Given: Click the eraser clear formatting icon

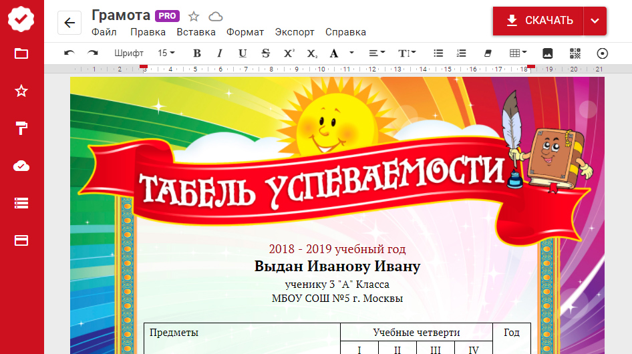Looking at the screenshot, I should [488, 53].
